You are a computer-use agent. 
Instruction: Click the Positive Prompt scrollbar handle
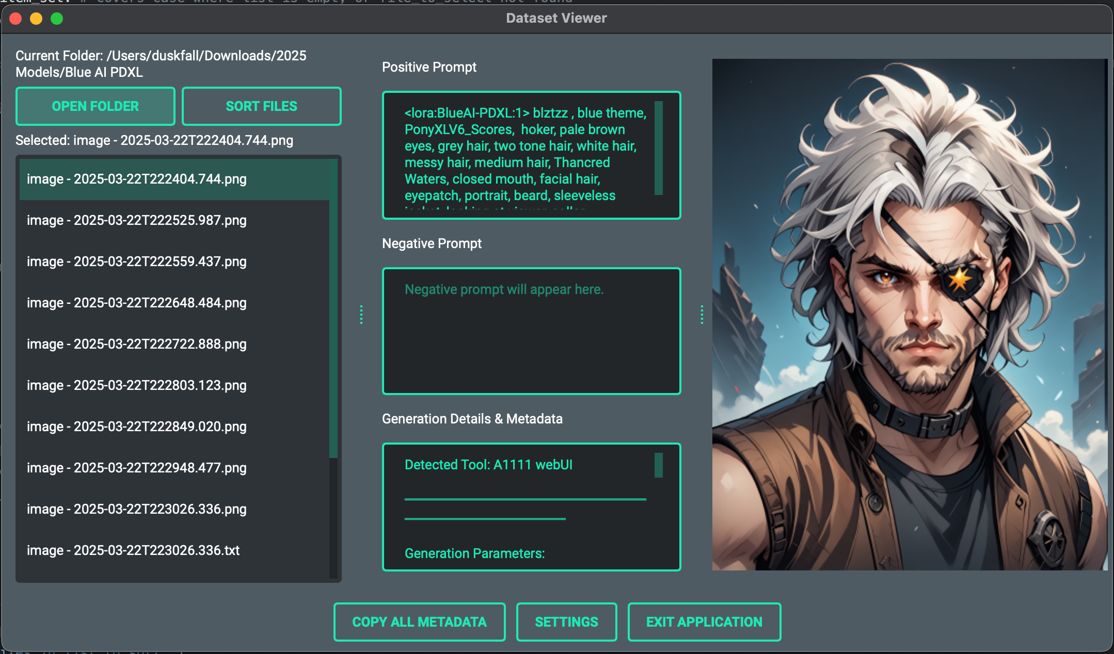[659, 148]
